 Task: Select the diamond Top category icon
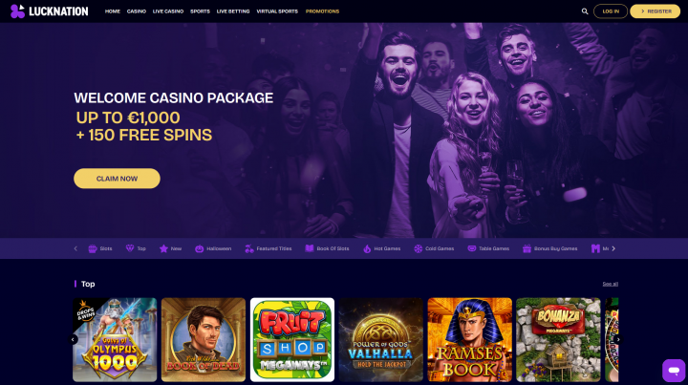(130, 248)
